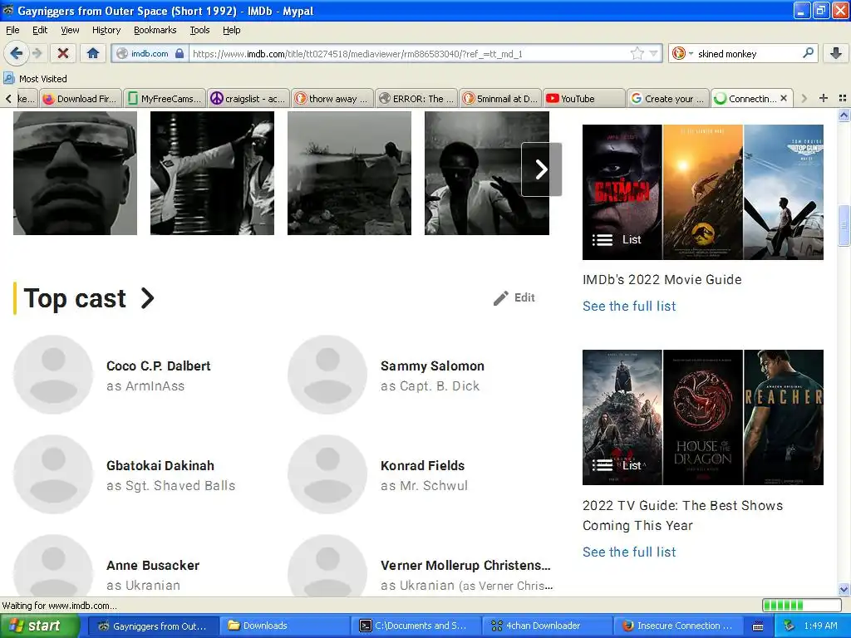This screenshot has height=638, width=851.
Task: Close the Connecting tab
Action: tap(783, 98)
